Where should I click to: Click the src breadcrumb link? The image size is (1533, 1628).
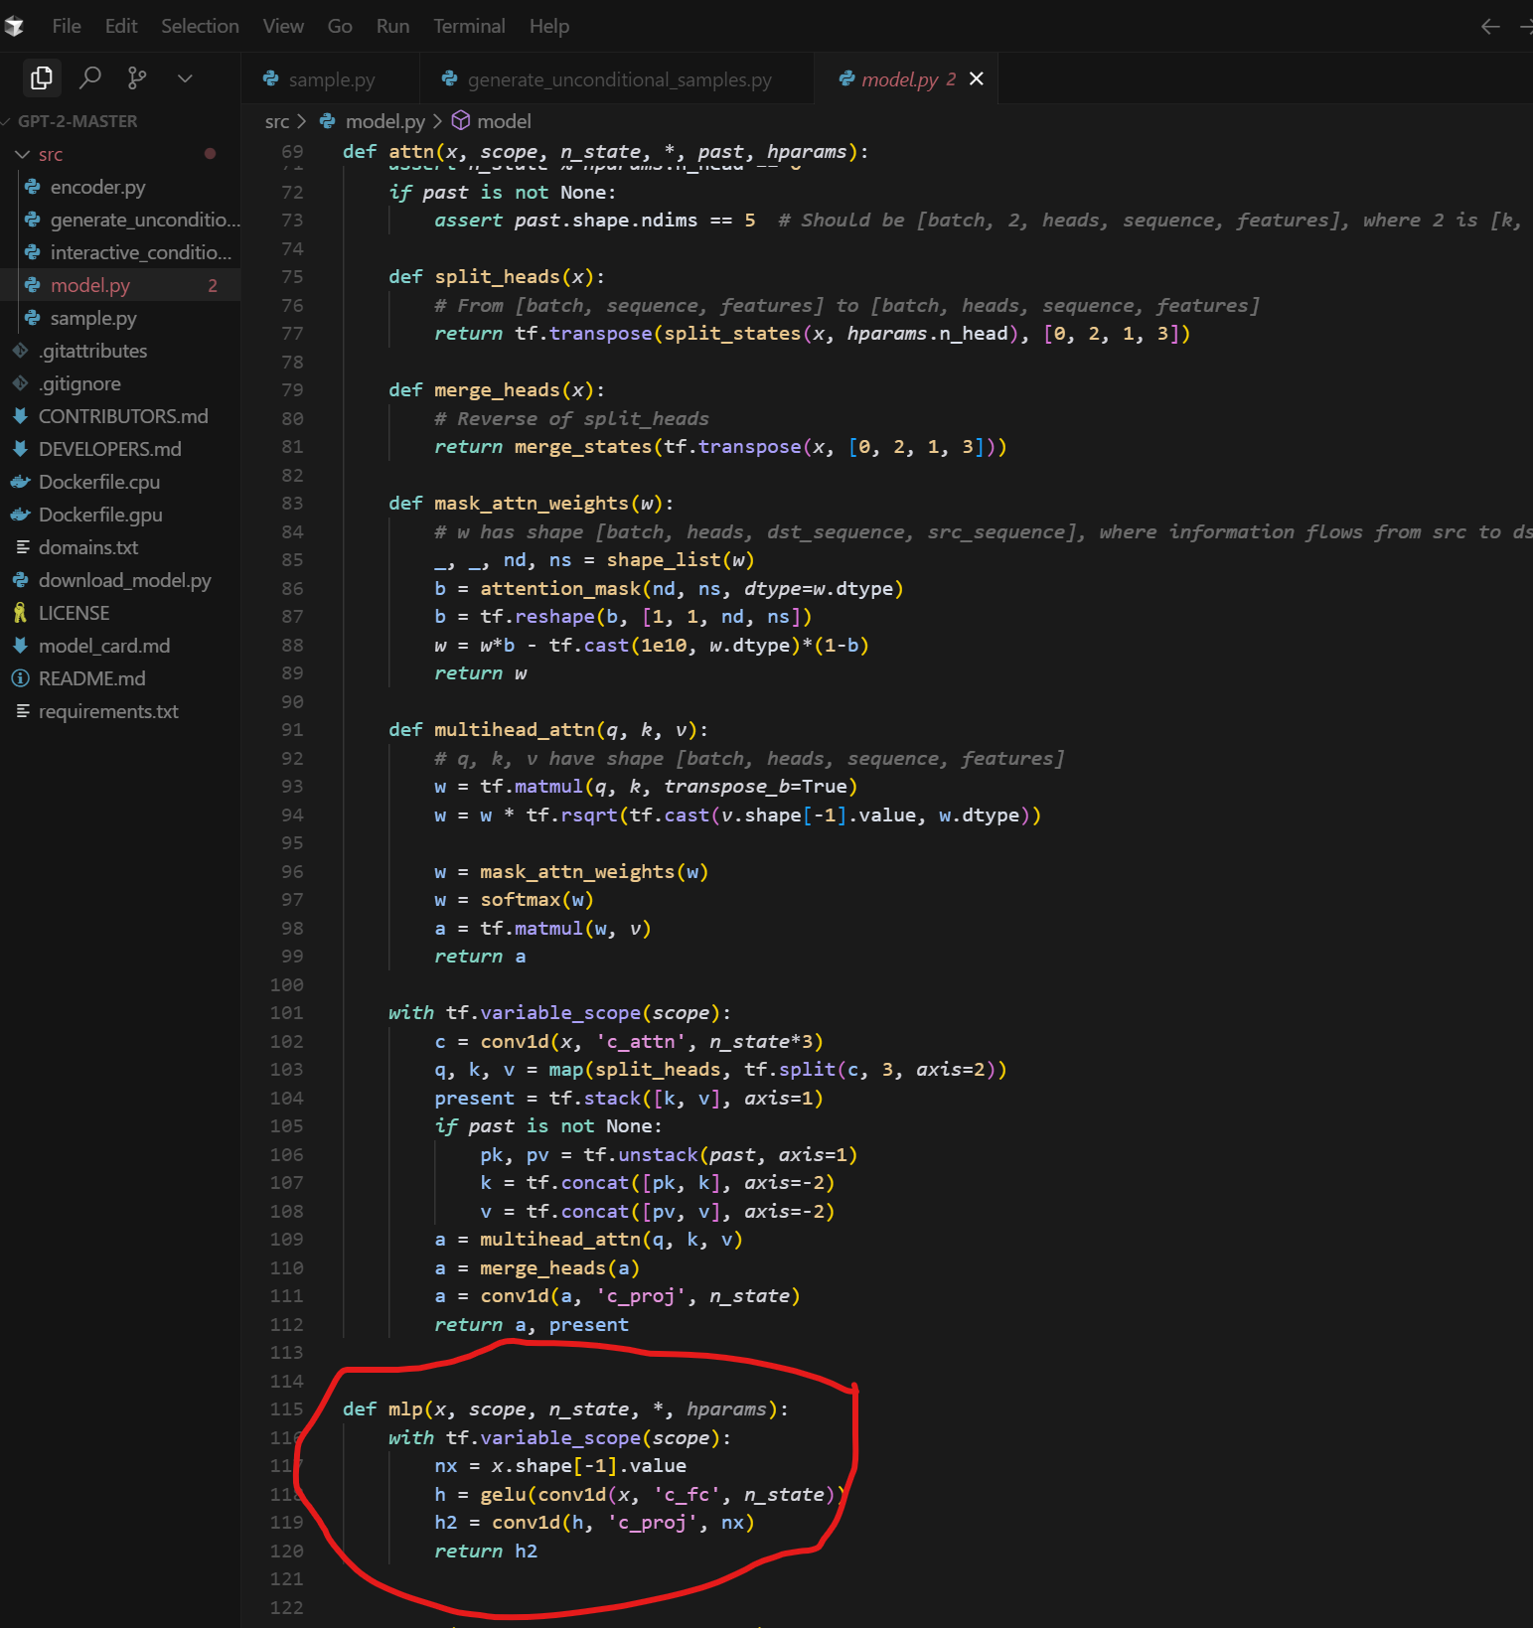[x=276, y=121]
